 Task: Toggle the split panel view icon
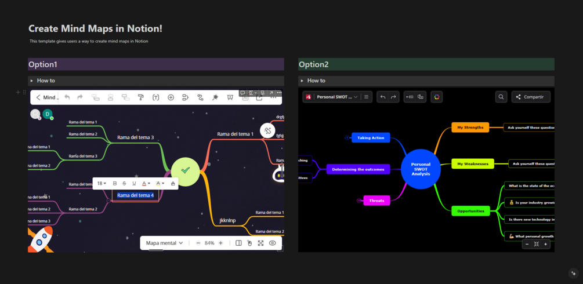click(x=238, y=243)
